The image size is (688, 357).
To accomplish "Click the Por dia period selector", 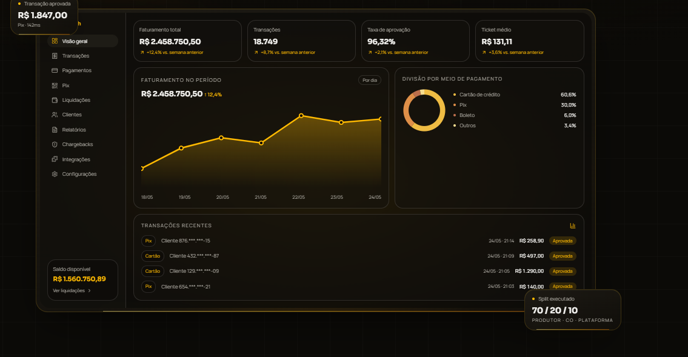I will click(x=369, y=80).
